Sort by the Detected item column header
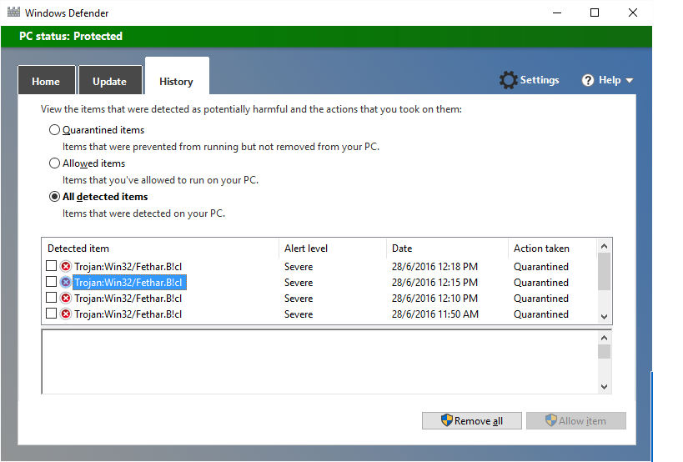 tap(160, 249)
